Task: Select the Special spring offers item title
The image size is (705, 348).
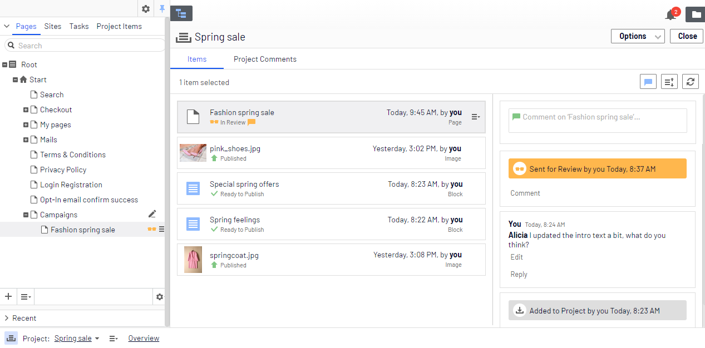Action: click(x=244, y=184)
